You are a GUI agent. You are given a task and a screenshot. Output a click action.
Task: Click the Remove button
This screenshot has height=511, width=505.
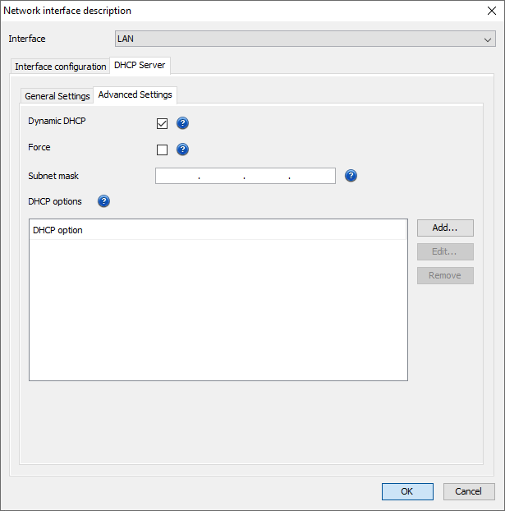coord(445,275)
